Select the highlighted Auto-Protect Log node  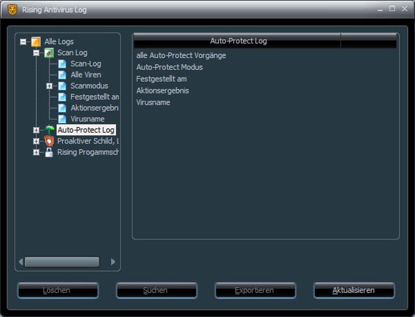click(86, 130)
